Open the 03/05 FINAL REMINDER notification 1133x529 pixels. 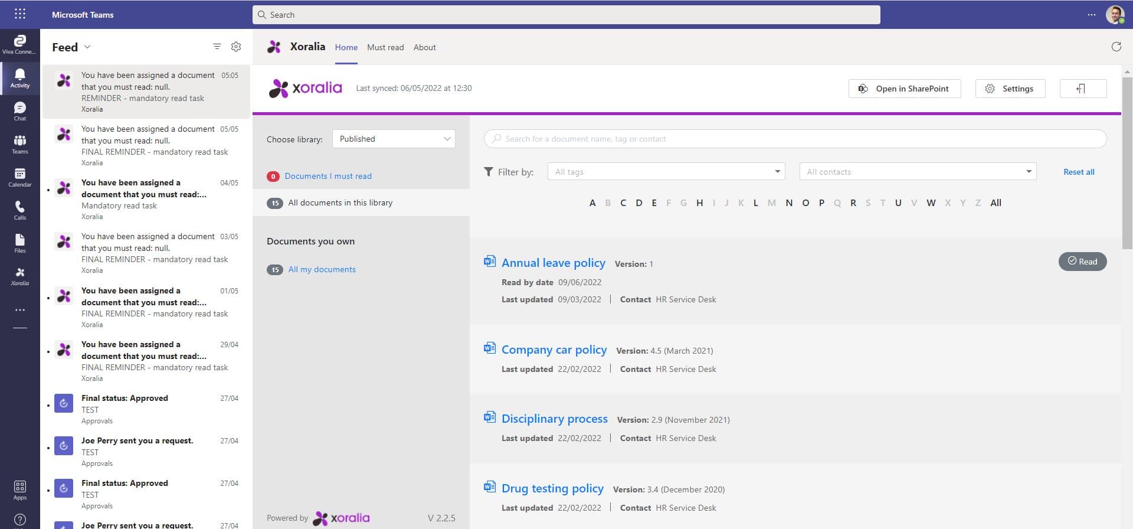click(x=146, y=253)
